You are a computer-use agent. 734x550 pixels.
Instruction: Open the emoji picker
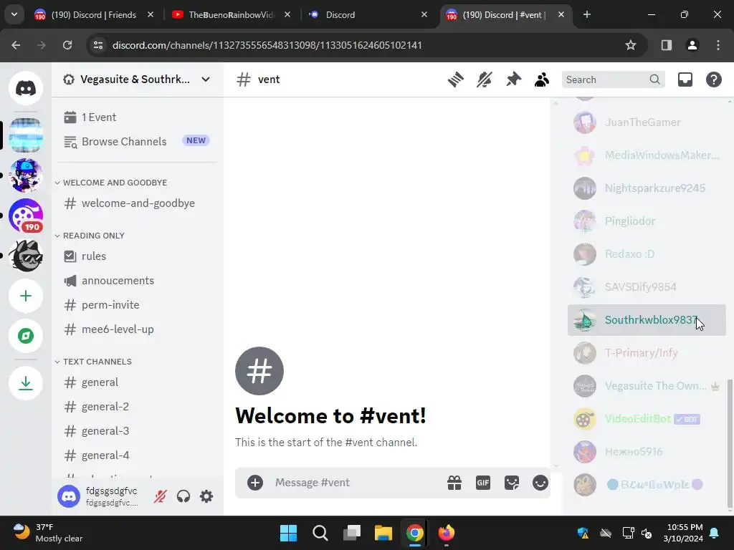click(540, 483)
